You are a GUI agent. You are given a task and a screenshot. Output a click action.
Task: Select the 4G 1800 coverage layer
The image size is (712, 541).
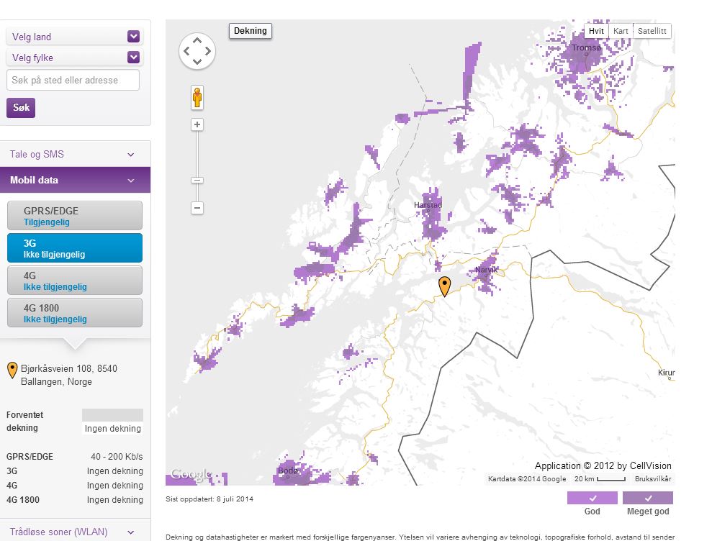(74, 313)
